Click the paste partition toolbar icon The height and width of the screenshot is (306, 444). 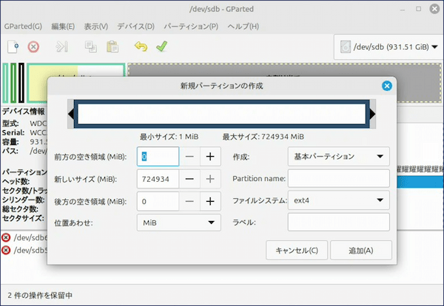[x=112, y=47]
